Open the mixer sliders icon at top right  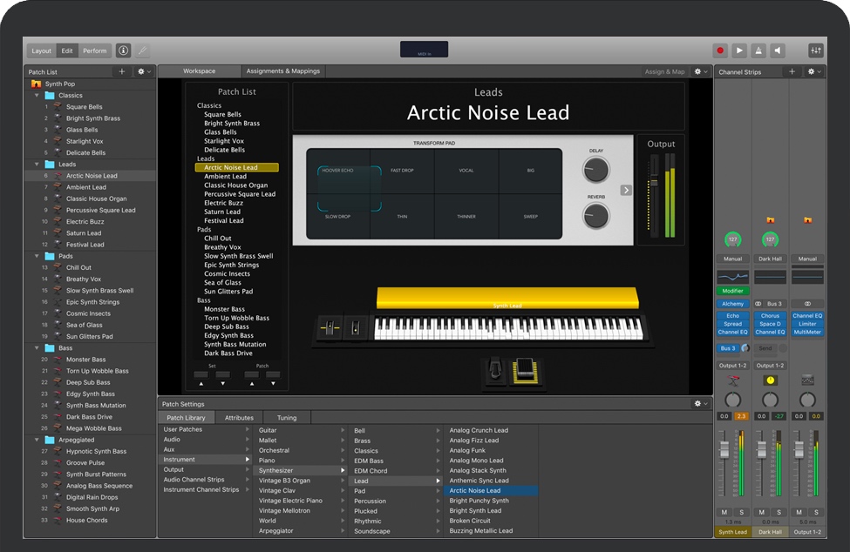(816, 50)
